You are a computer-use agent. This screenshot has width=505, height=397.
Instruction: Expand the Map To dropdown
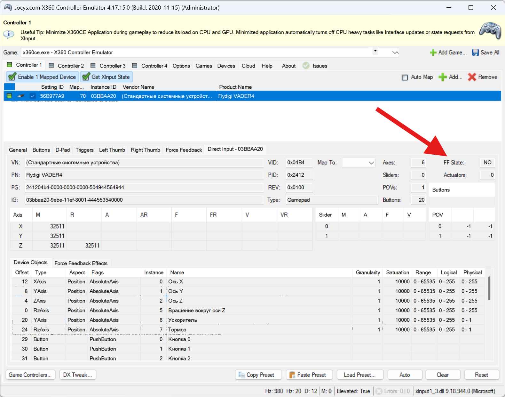(371, 163)
